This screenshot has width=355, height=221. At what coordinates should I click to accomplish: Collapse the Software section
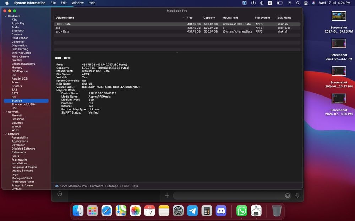[6, 134]
